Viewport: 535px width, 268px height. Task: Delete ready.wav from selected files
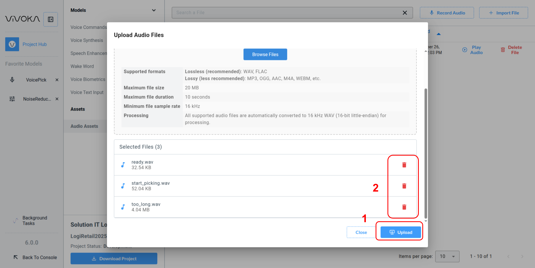pos(404,165)
